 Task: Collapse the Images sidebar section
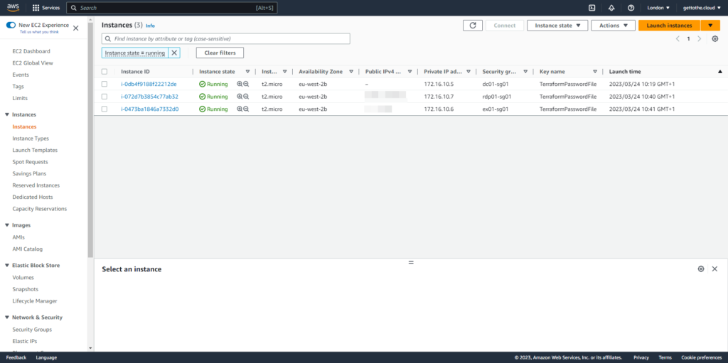tap(7, 225)
